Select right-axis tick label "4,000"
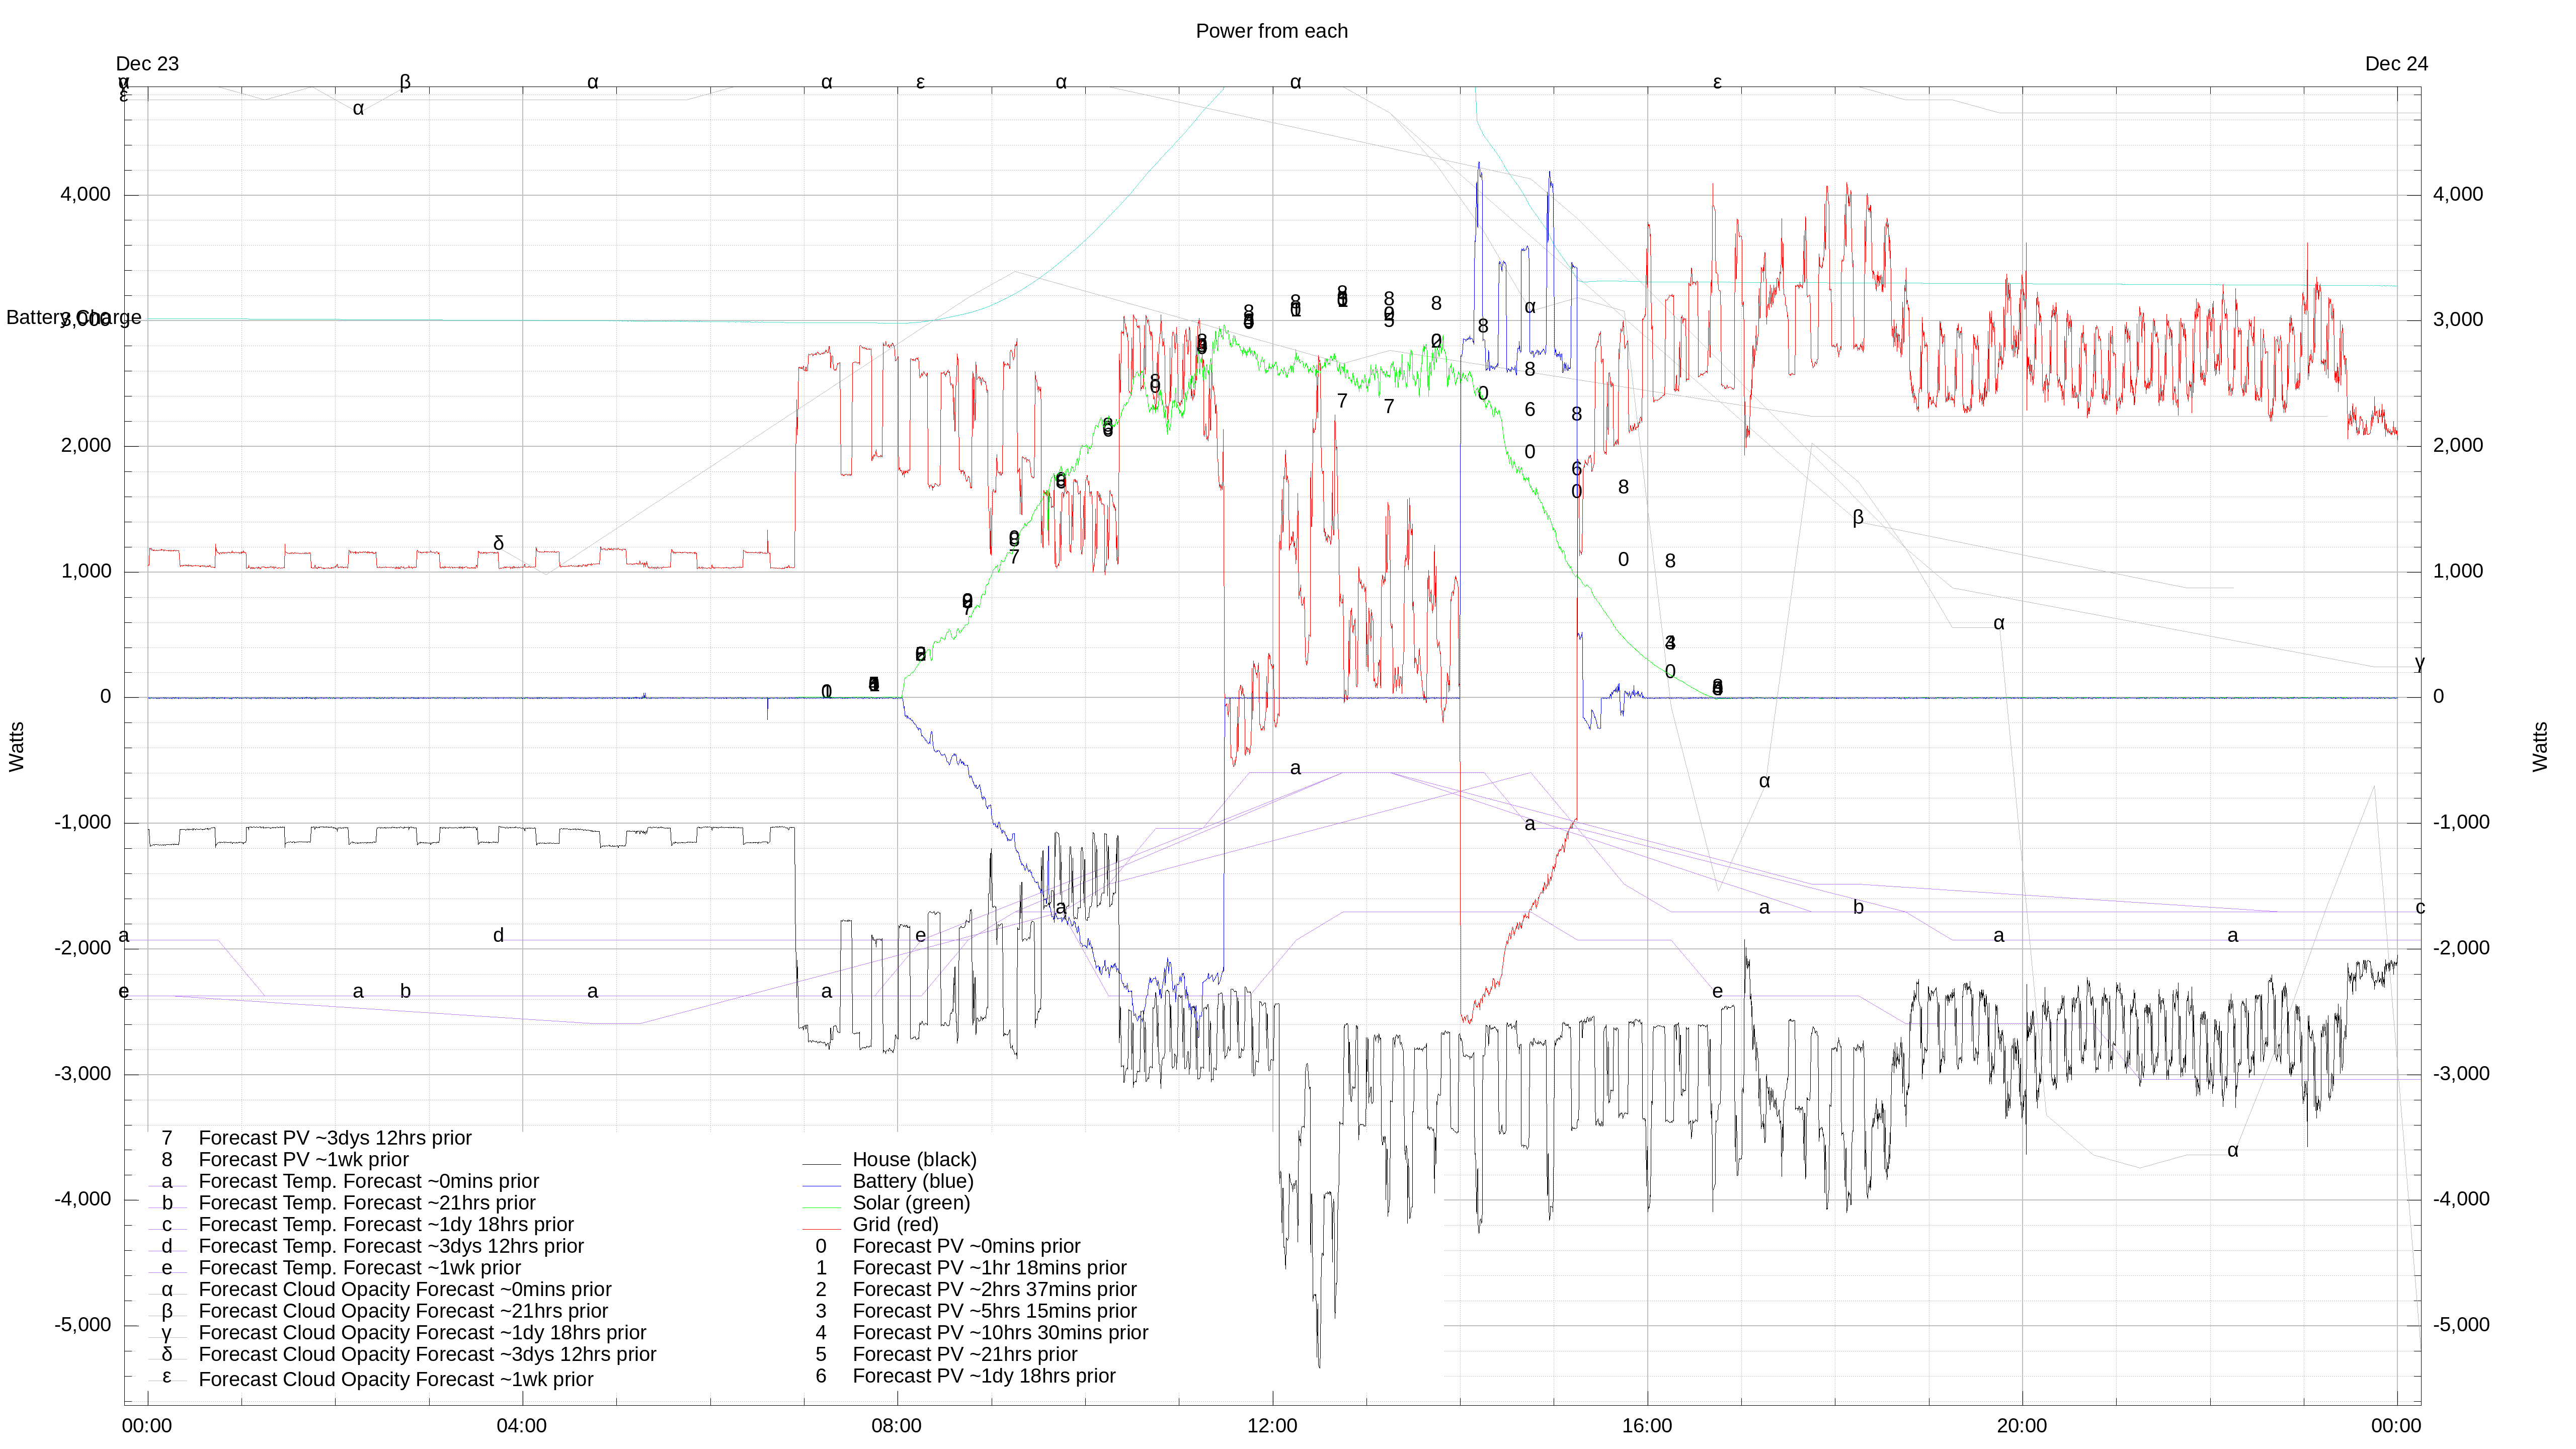Viewport: 2576px width, 1449px height. pyautogui.click(x=2458, y=194)
